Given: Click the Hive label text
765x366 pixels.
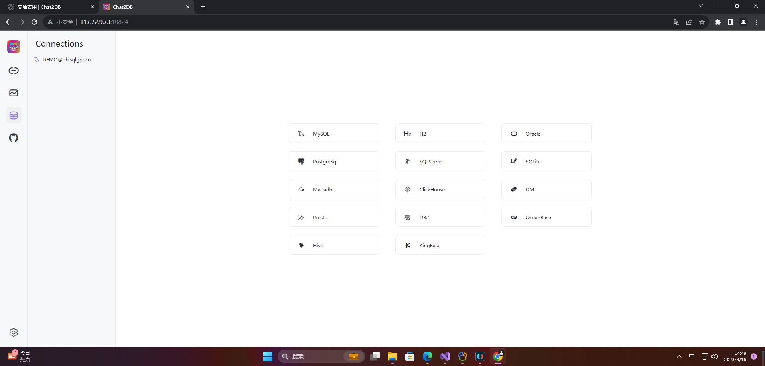Looking at the screenshot, I should point(318,246).
